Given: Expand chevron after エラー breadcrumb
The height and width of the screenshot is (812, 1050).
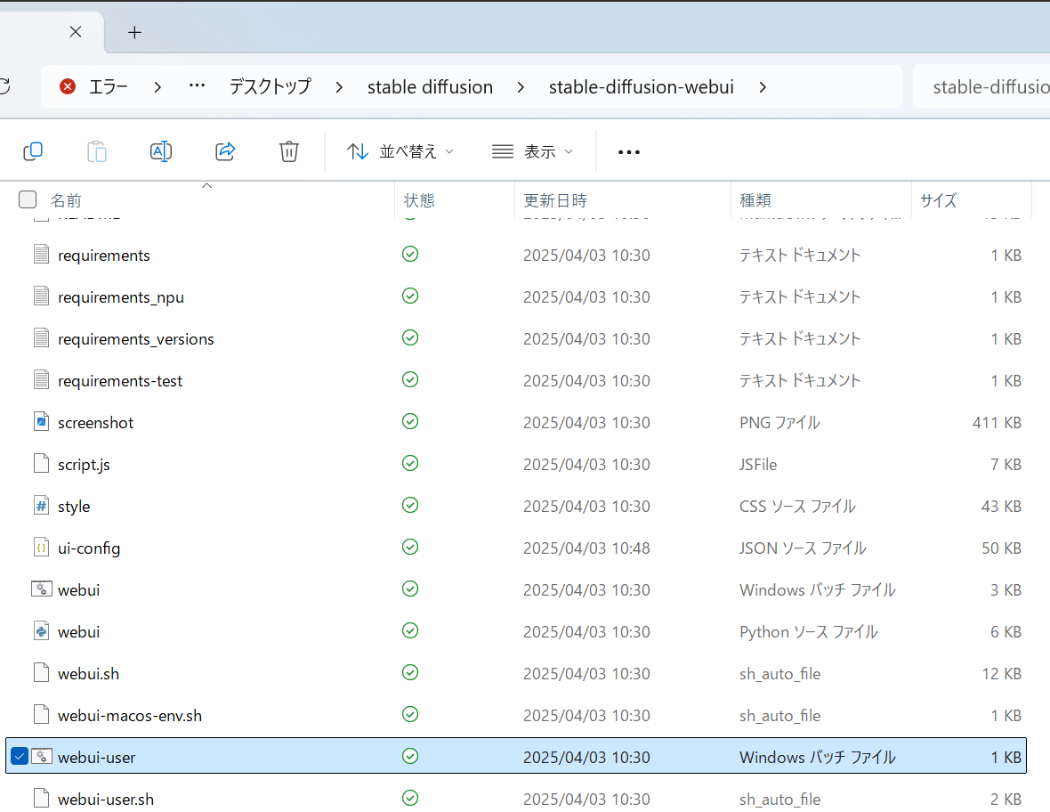Looking at the screenshot, I should tap(157, 87).
